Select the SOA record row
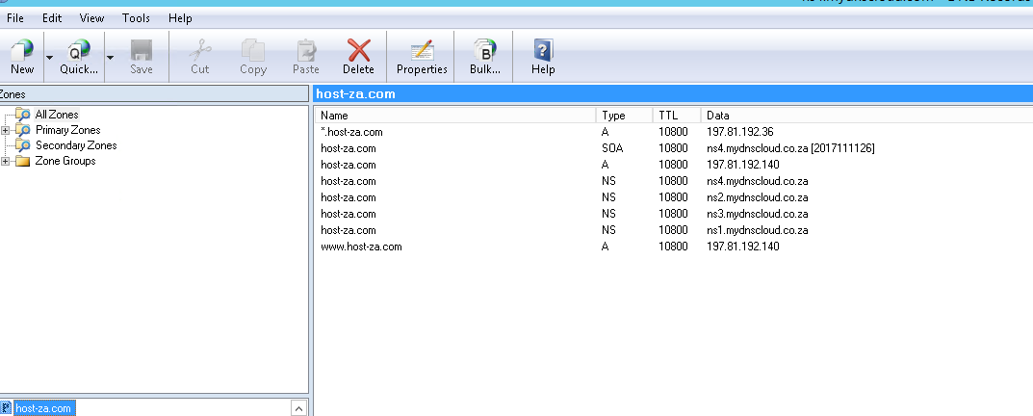The width and height of the screenshot is (1033, 416). (673, 148)
